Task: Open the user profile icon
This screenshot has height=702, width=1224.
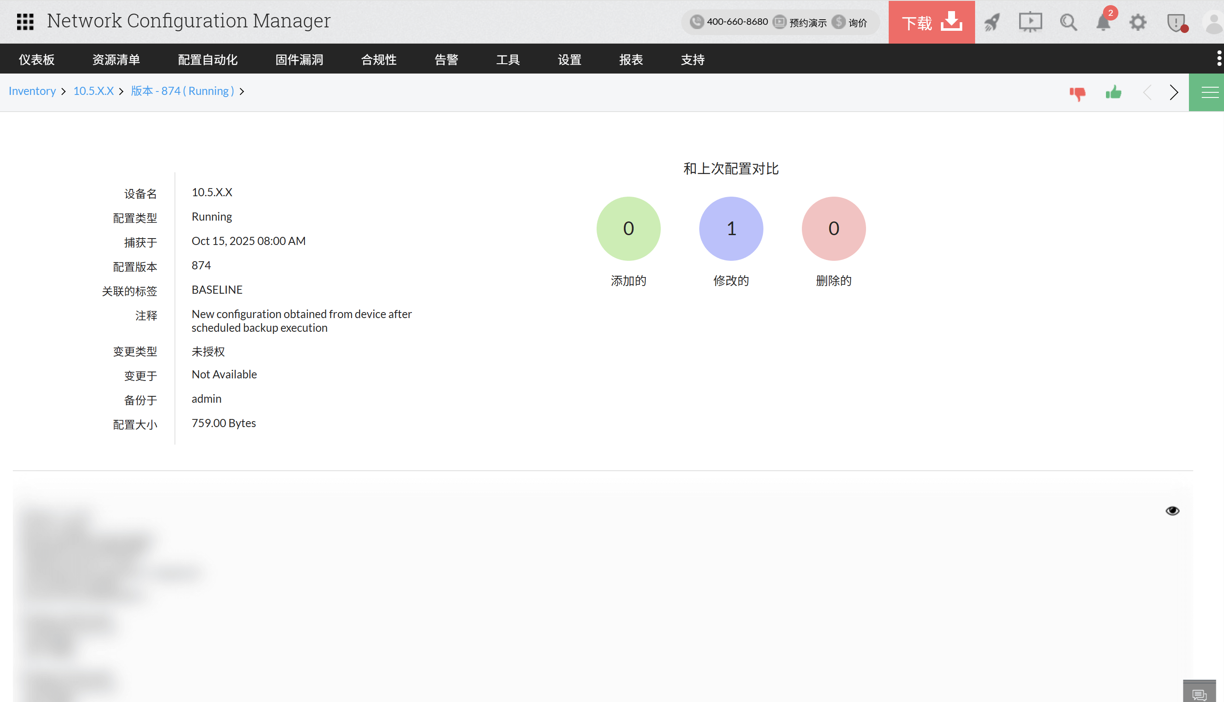Action: pos(1212,22)
